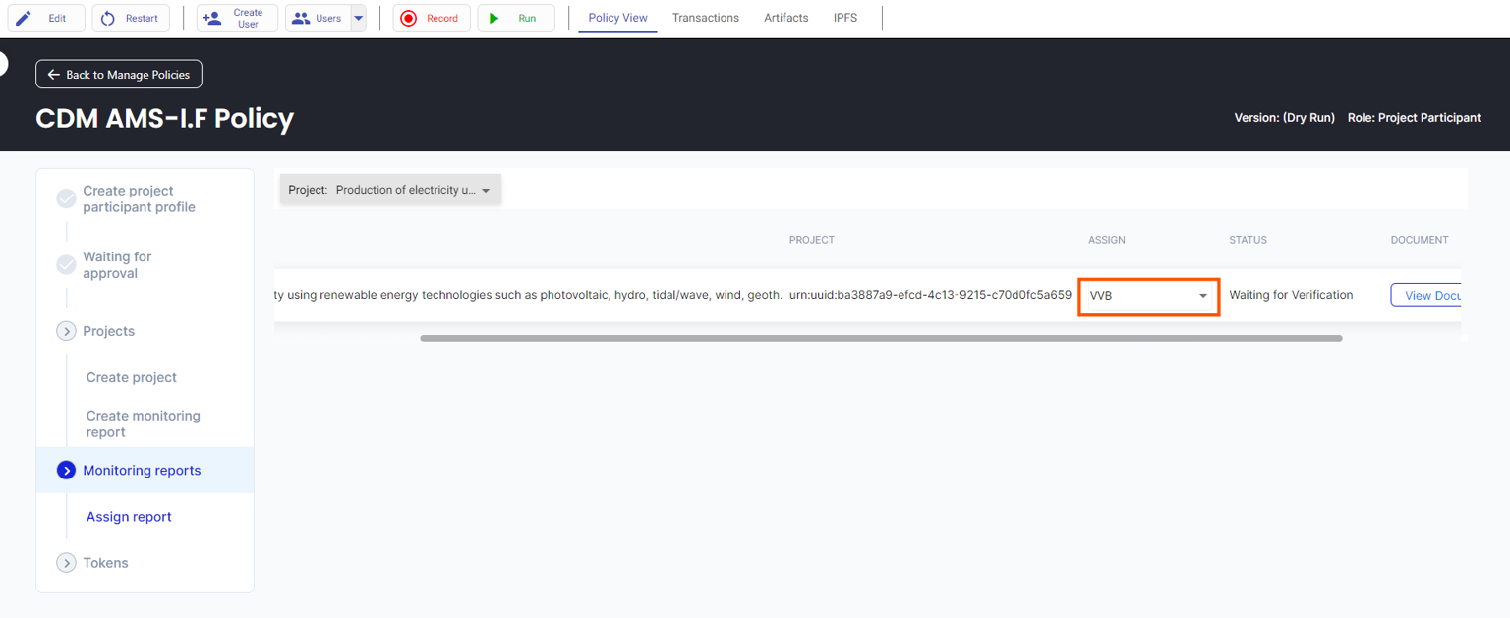Switch to the Transactions tab

(705, 18)
